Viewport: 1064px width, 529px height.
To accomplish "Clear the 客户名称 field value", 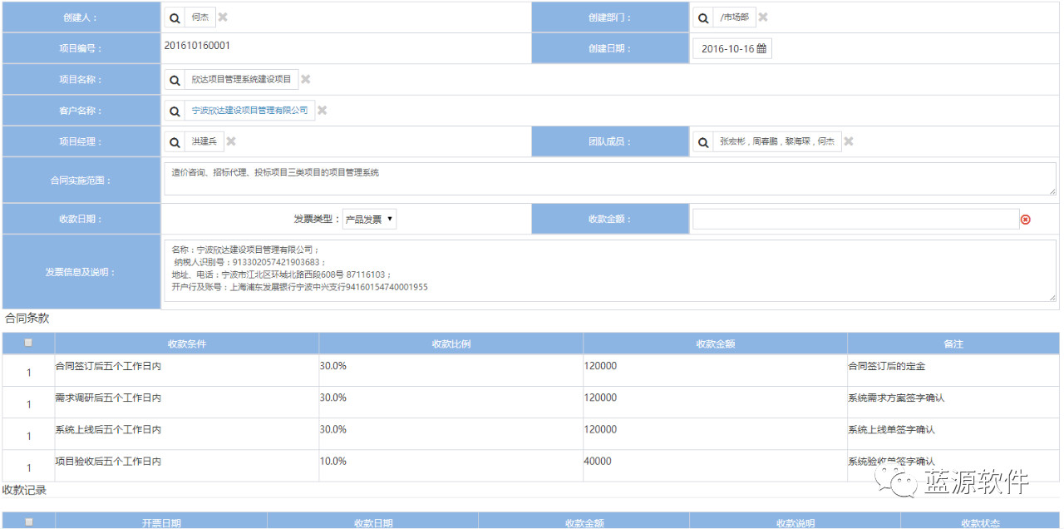I will (323, 111).
